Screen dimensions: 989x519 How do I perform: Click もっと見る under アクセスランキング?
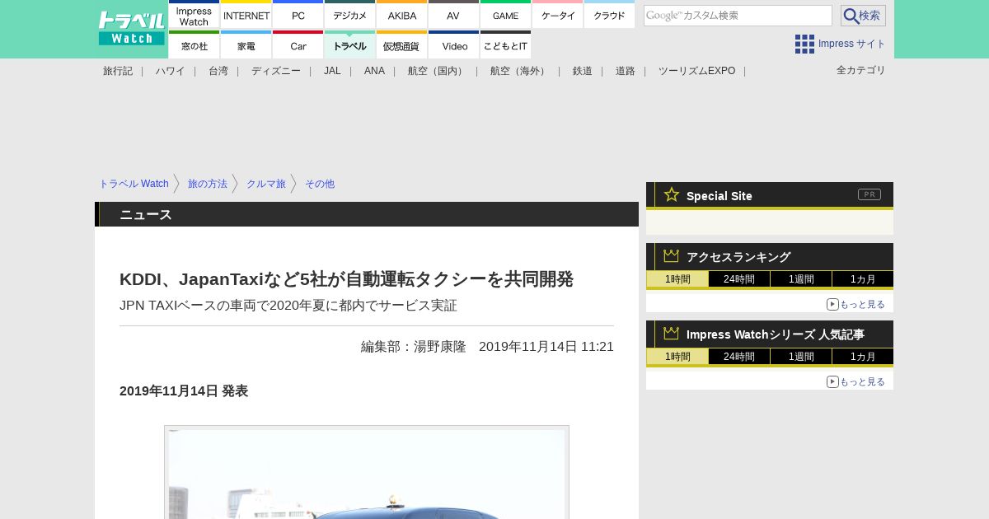click(855, 304)
